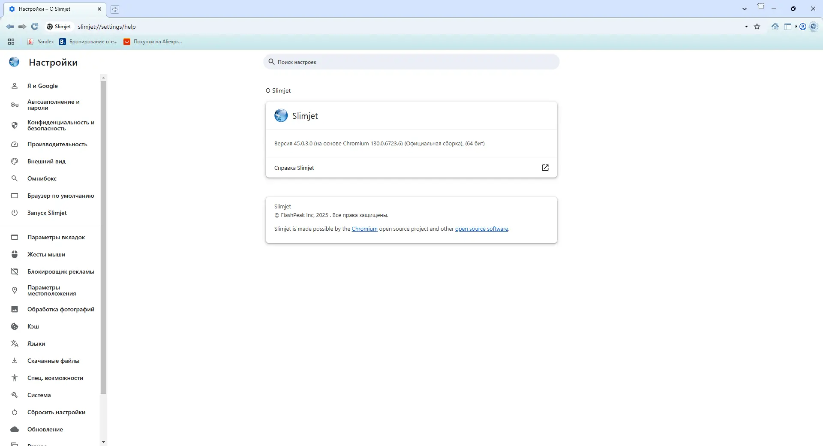
Task: Click the external link icon for Справка Slimjet
Action: point(545,168)
